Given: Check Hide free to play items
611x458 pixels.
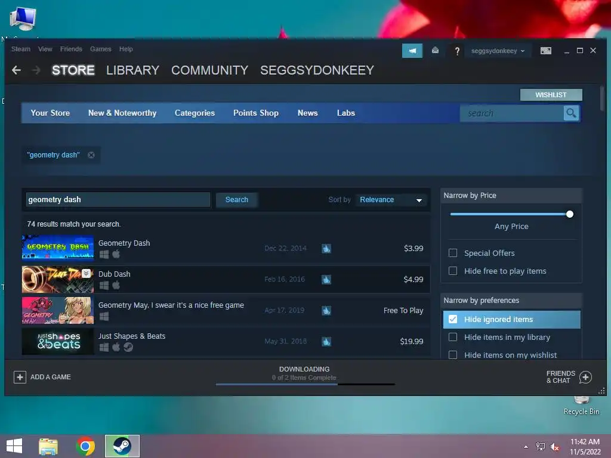Looking at the screenshot, I should pyautogui.click(x=453, y=271).
